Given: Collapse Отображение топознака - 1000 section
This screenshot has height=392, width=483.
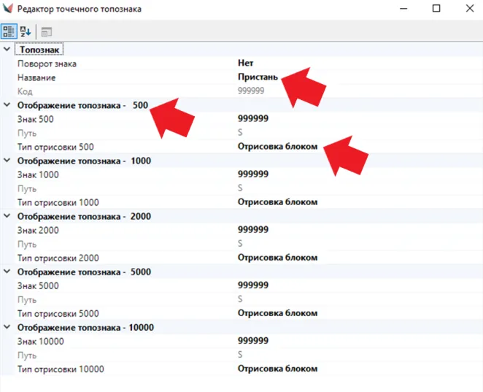Looking at the screenshot, I should pos(7,161).
